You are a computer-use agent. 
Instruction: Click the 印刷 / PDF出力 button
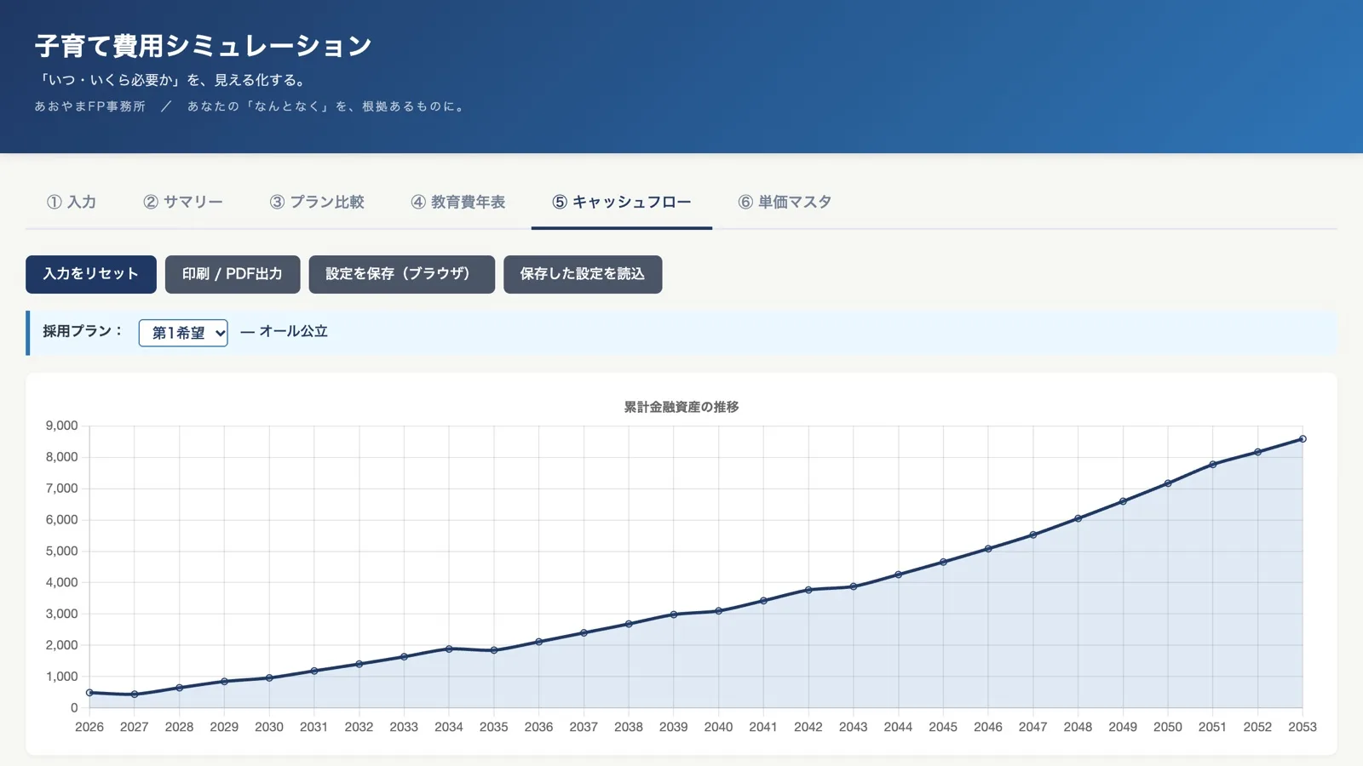click(x=233, y=274)
